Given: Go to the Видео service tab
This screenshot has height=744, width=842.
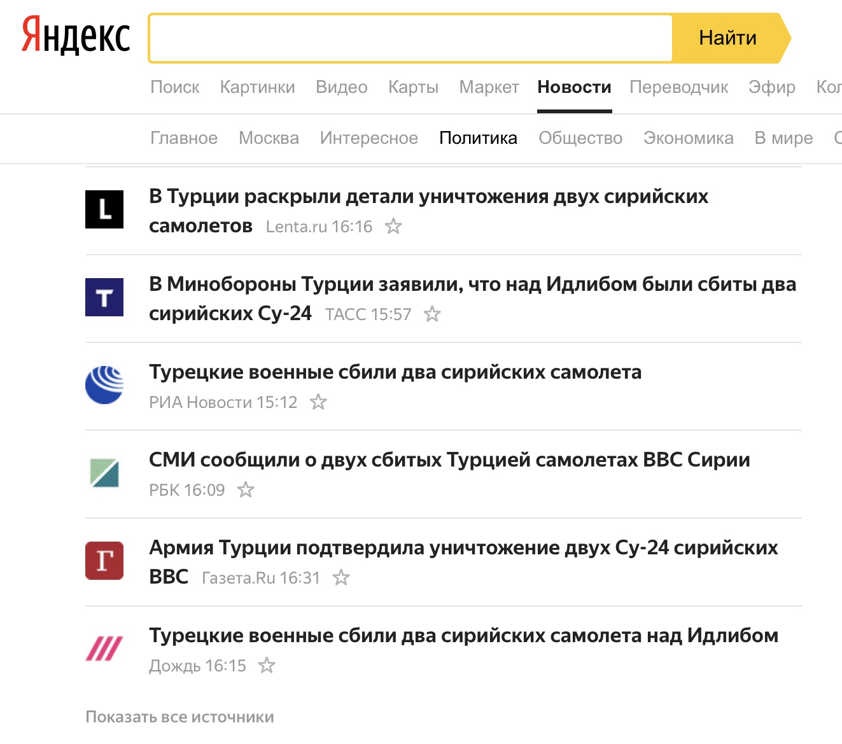Looking at the screenshot, I should pos(342,87).
